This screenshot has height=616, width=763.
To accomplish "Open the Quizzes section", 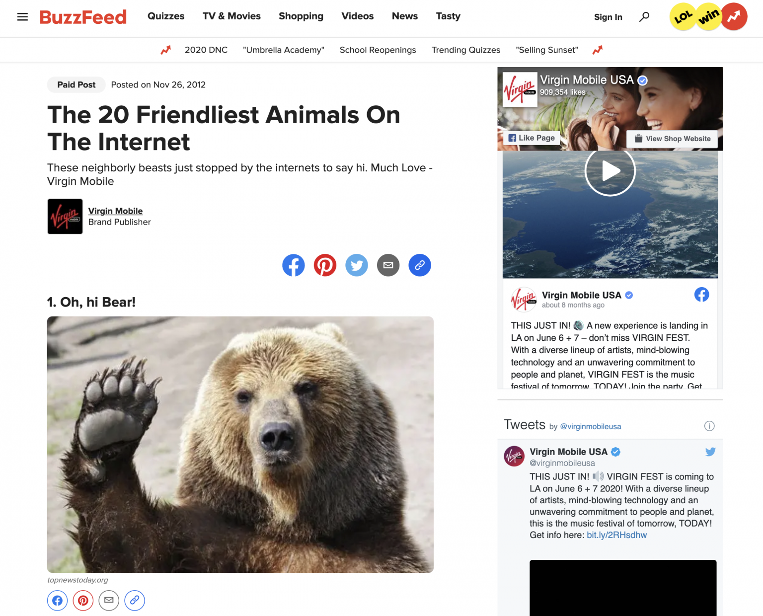I will [165, 16].
